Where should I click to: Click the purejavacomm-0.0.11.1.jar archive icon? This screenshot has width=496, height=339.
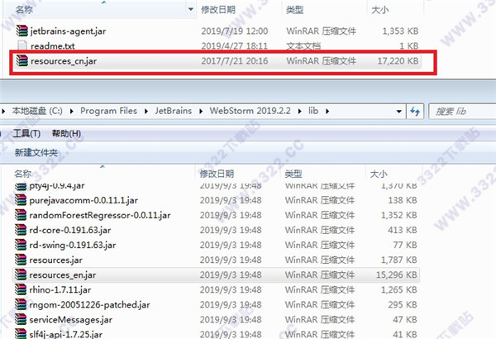tap(21, 200)
